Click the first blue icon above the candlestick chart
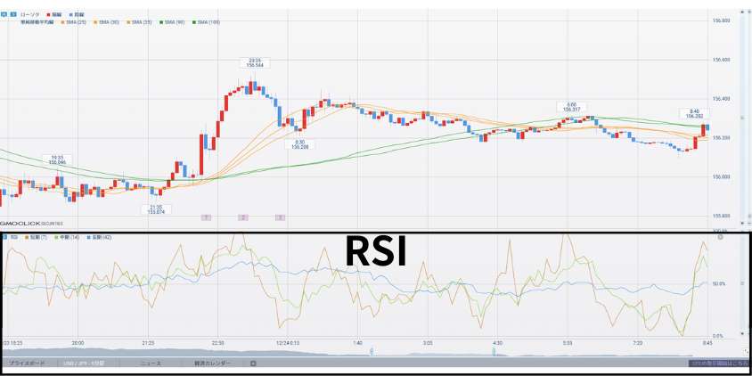Viewport: 752px width, 376px height. tap(4, 14)
